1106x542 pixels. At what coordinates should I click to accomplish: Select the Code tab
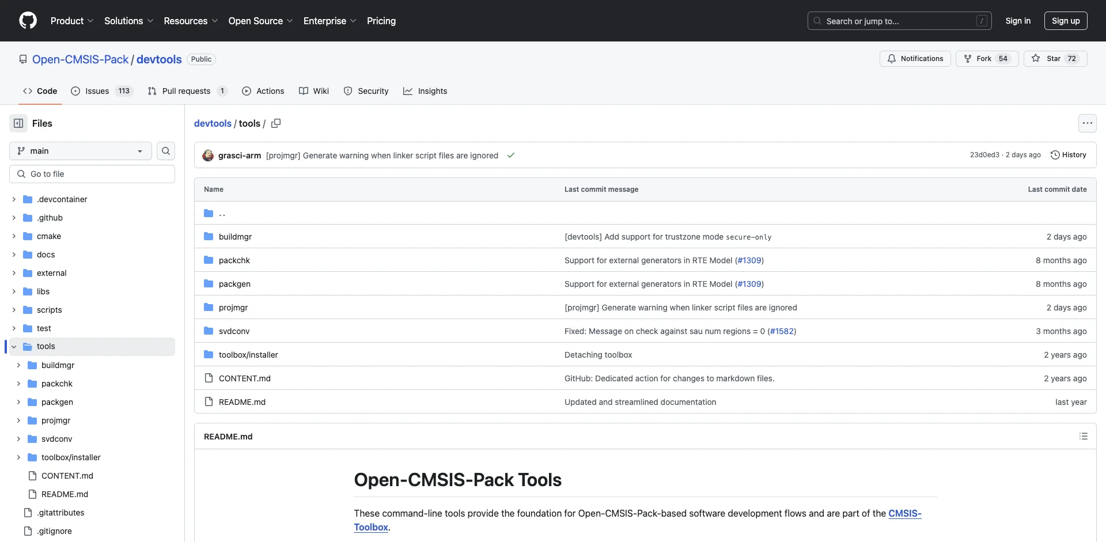pos(40,91)
